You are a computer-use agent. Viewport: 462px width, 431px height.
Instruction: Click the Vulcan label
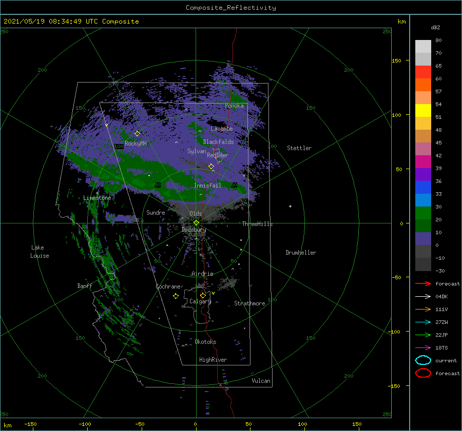tap(261, 381)
